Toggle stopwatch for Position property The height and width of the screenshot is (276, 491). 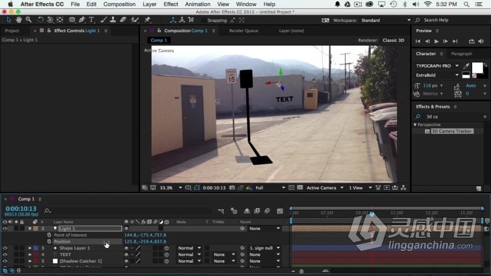[49, 241]
